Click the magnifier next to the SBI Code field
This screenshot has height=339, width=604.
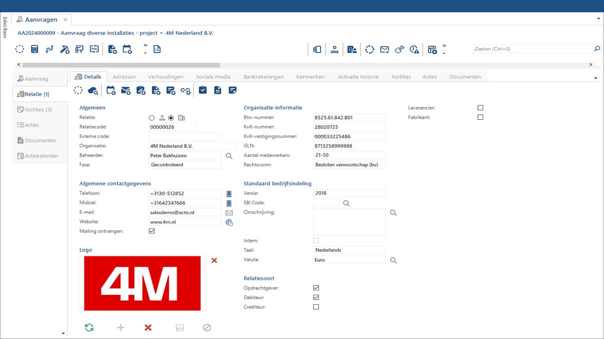pyautogui.click(x=346, y=203)
